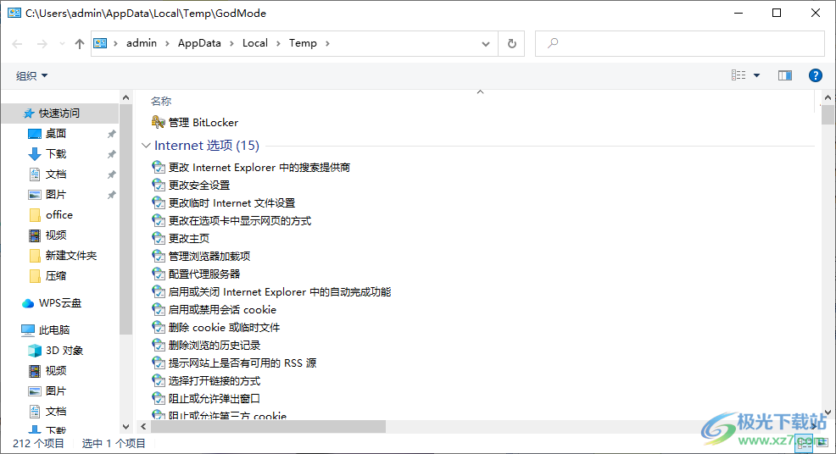The height and width of the screenshot is (454, 836).
Task: Open 文档 under 此电脑
Action: (x=56, y=411)
